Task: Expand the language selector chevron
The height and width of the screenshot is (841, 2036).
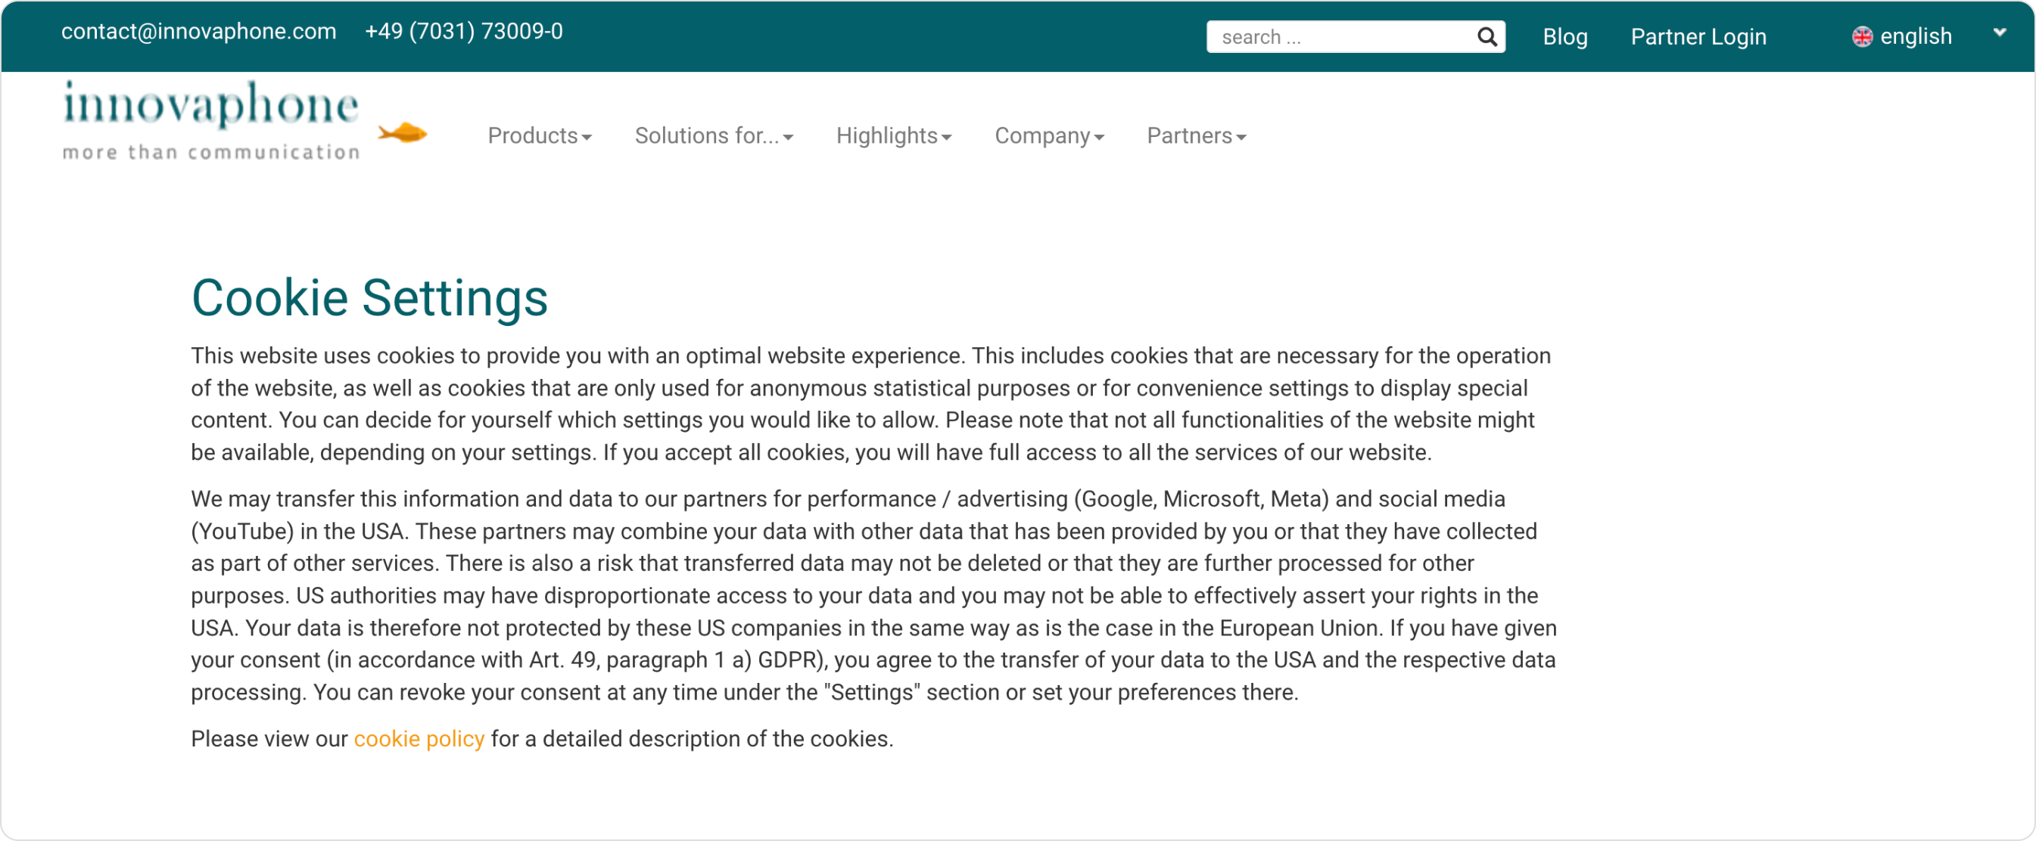Action: [1999, 33]
